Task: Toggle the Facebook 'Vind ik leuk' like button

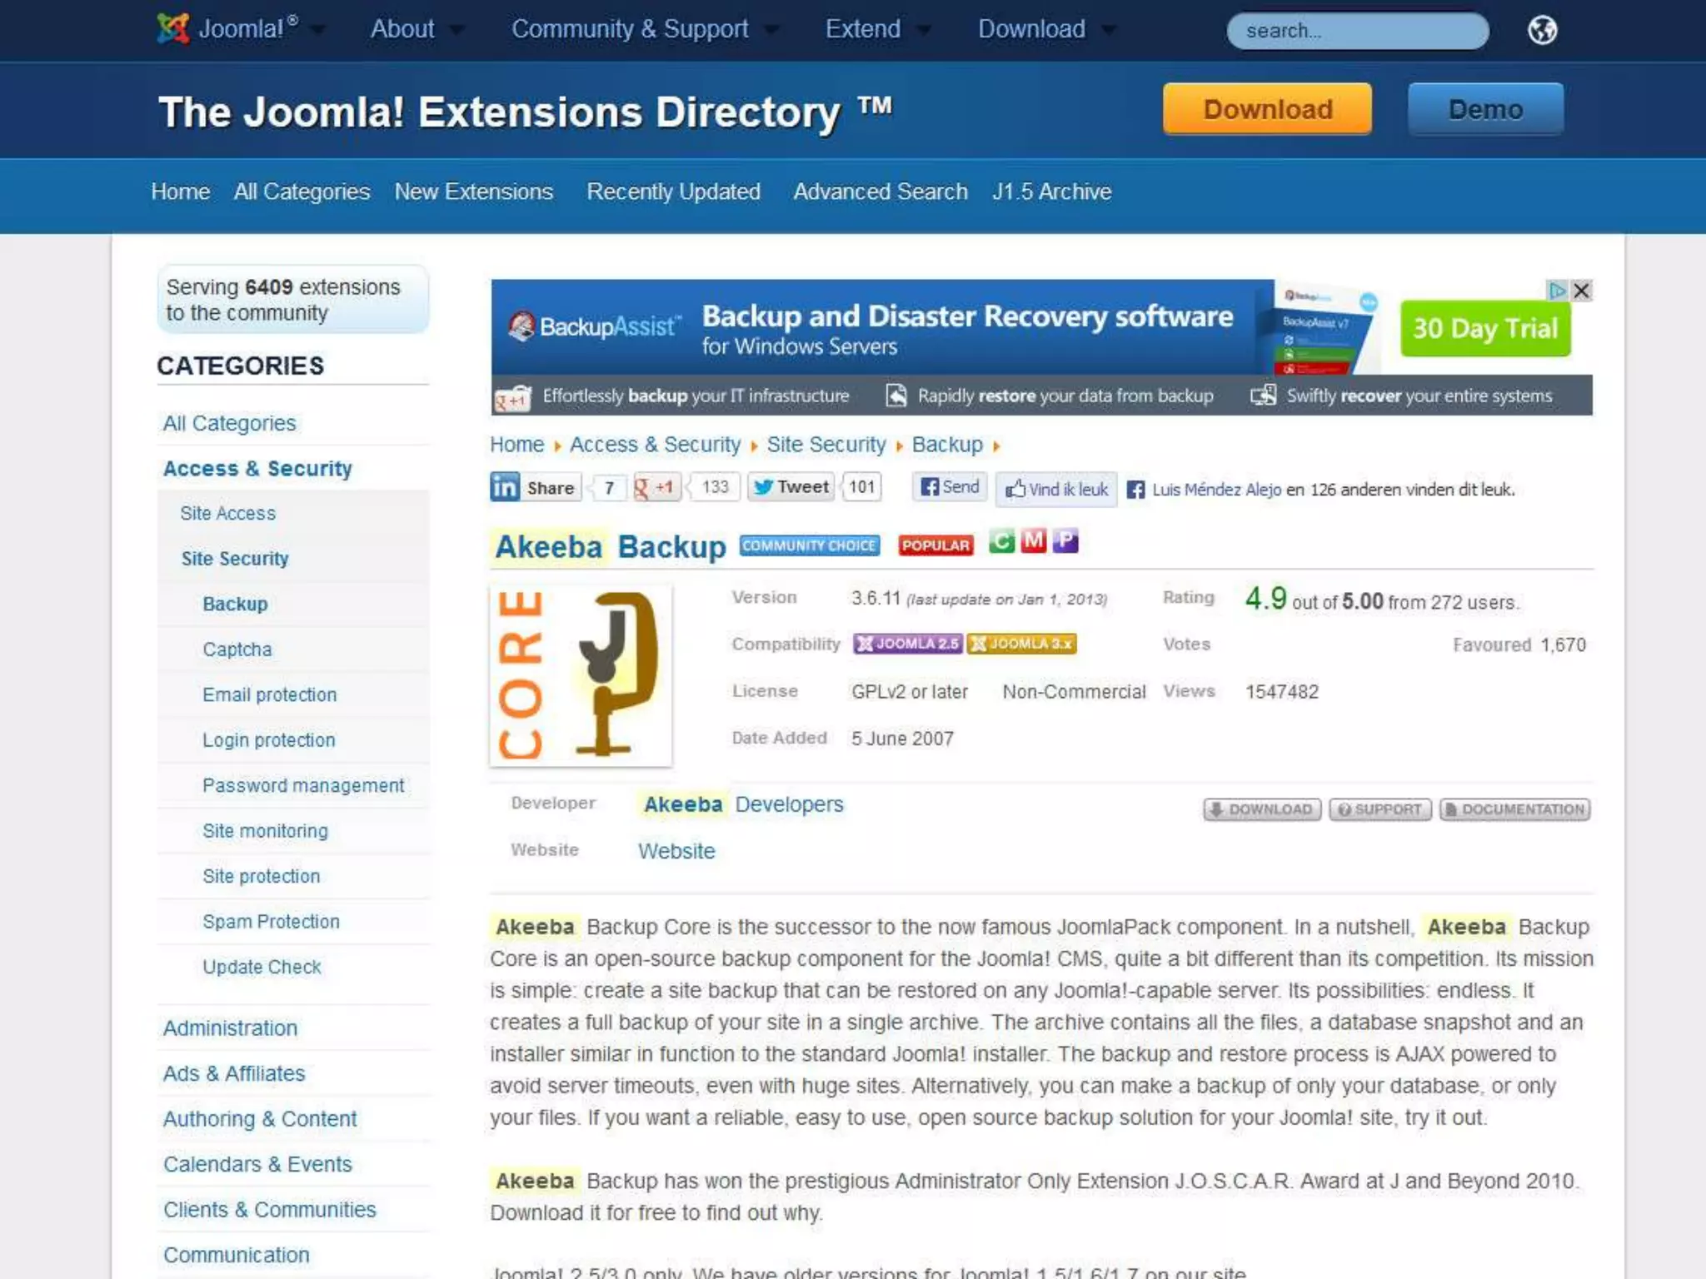Action: 1056,490
